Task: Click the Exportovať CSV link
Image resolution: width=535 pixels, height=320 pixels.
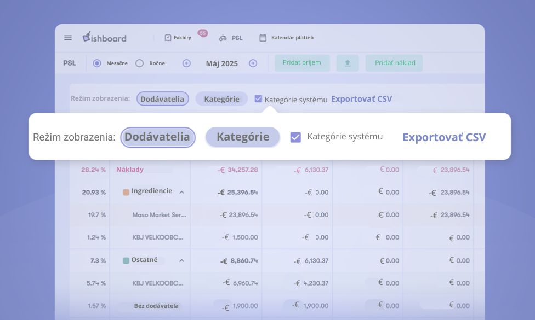Action: pos(444,137)
